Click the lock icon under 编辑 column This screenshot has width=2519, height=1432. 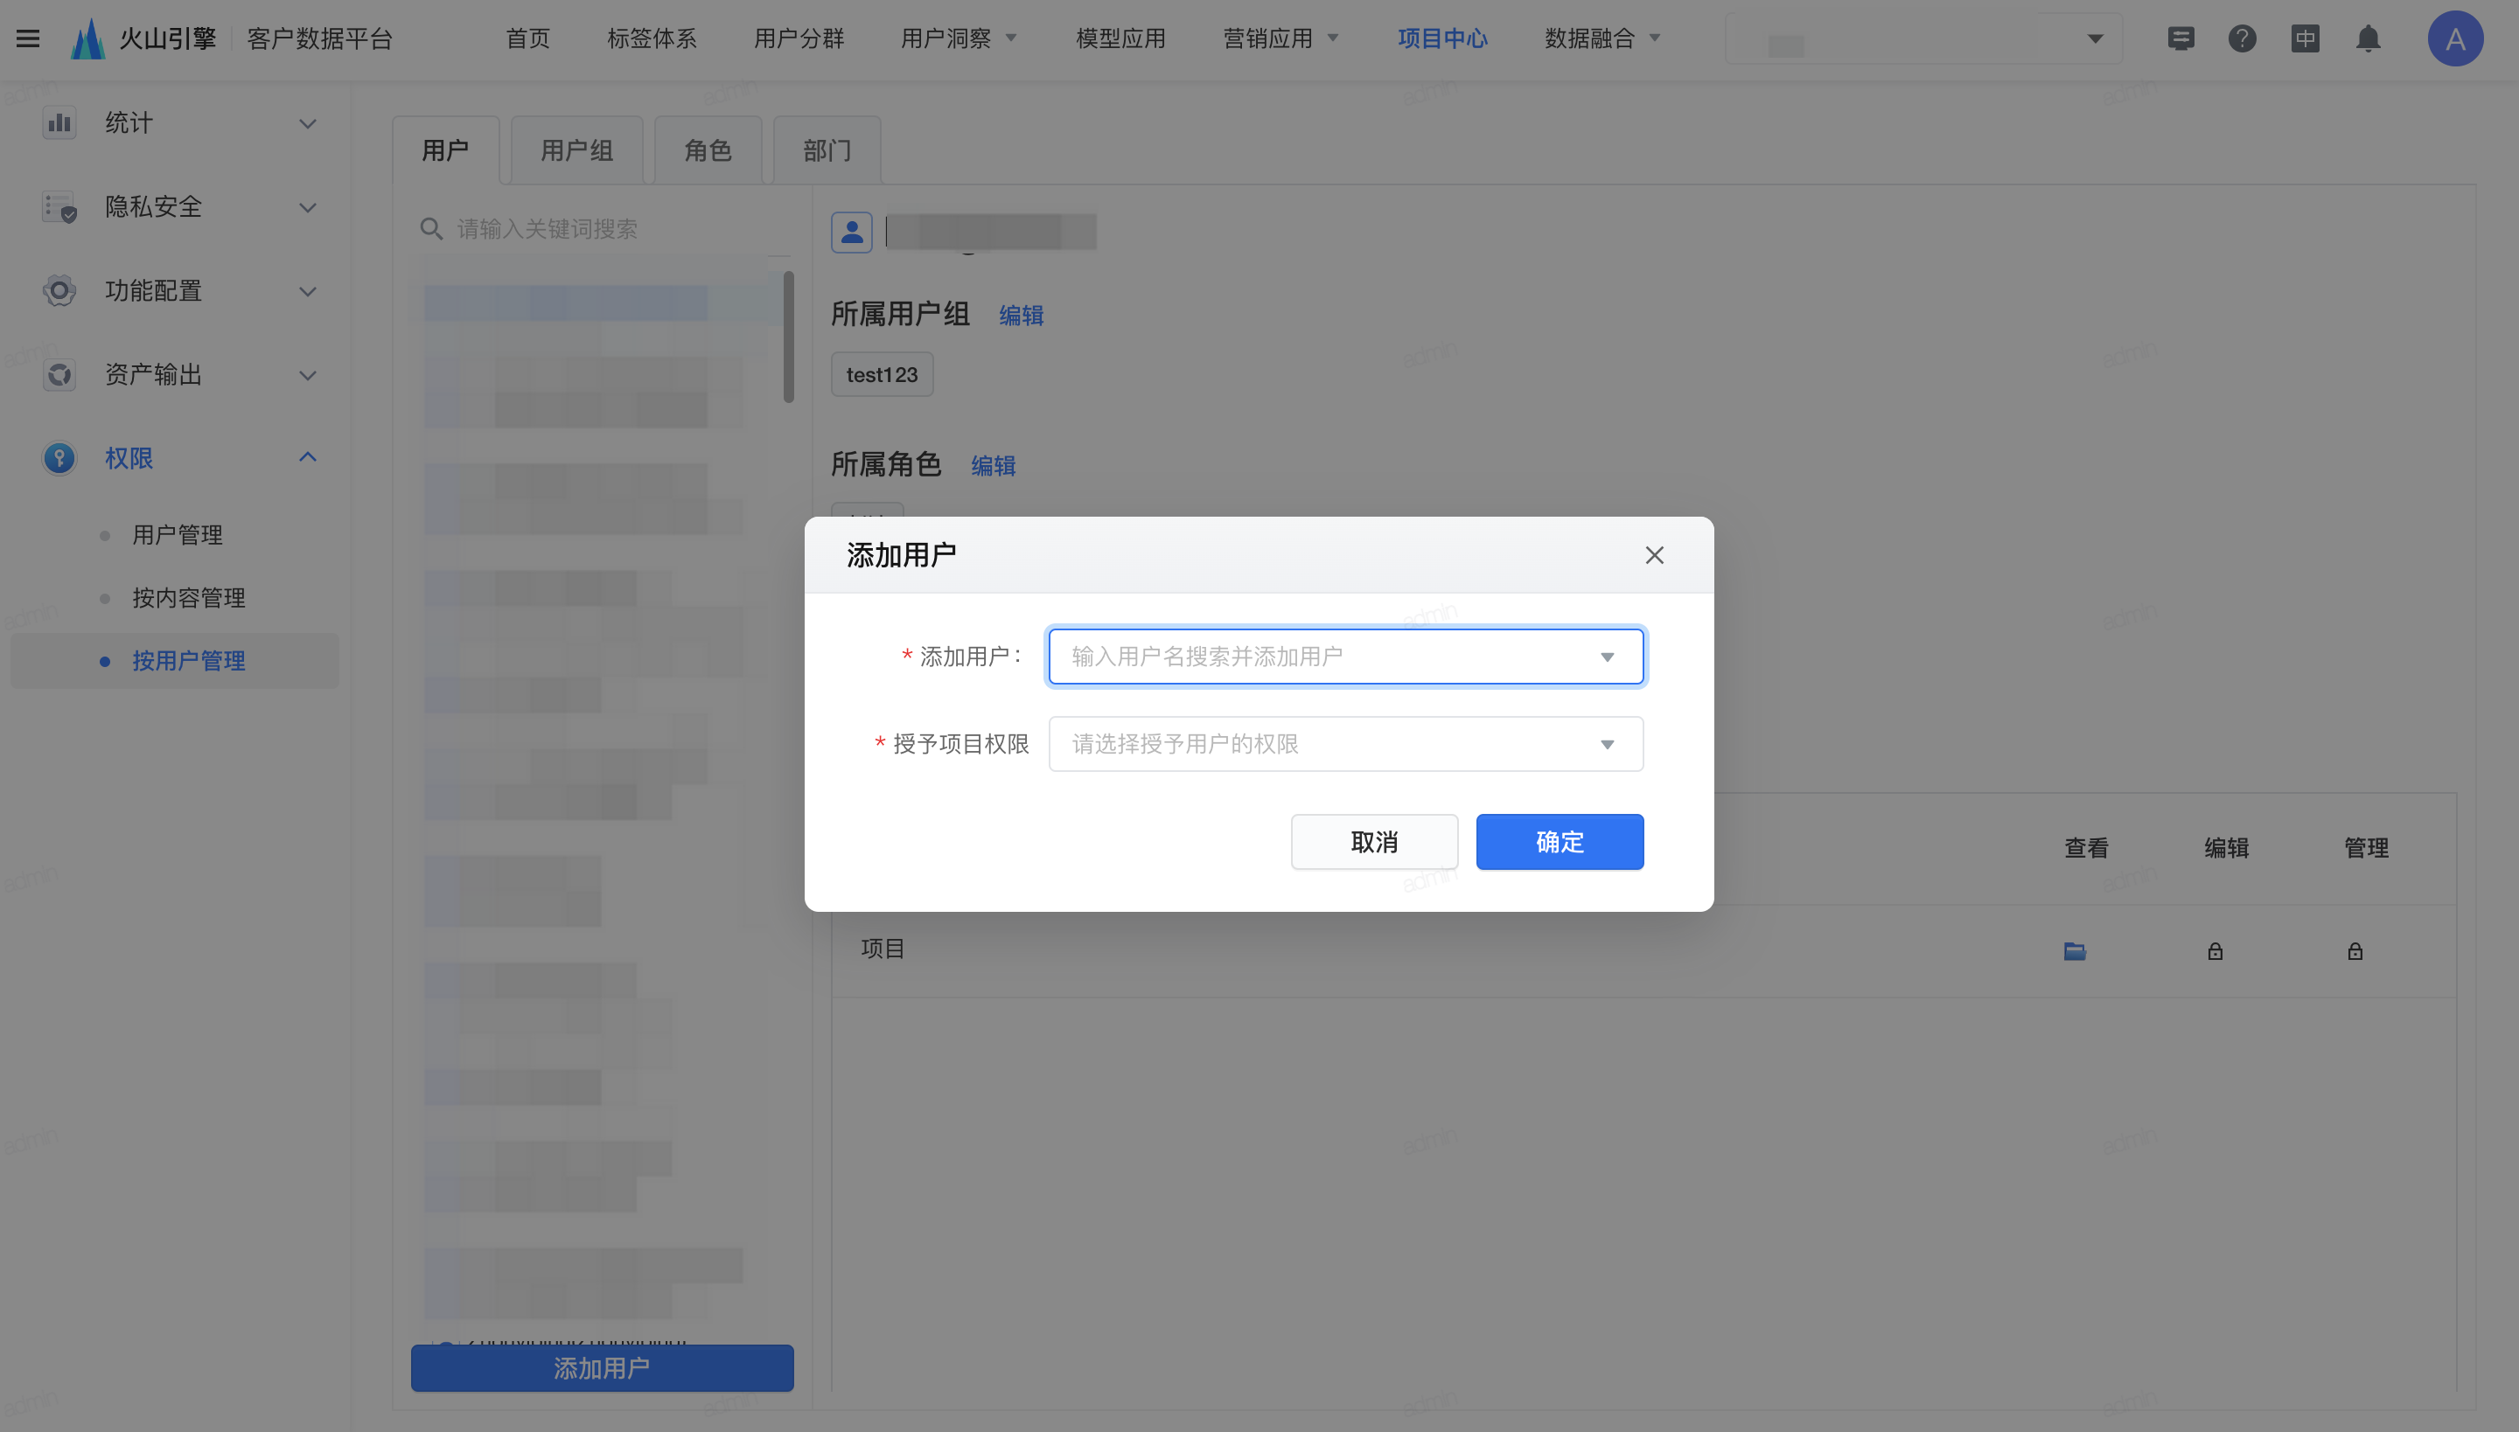tap(2215, 951)
